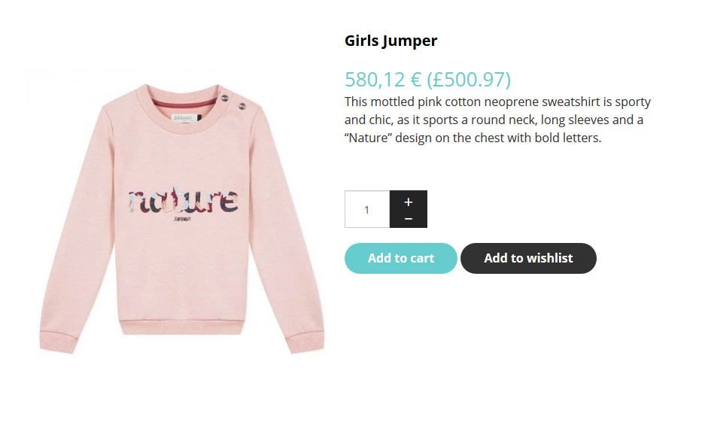Focus the quantity input field
The image size is (702, 425).
(367, 209)
